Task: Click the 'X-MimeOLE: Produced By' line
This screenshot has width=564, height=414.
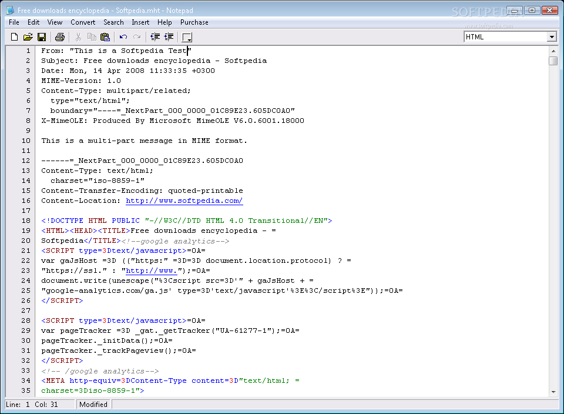Action: [173, 121]
